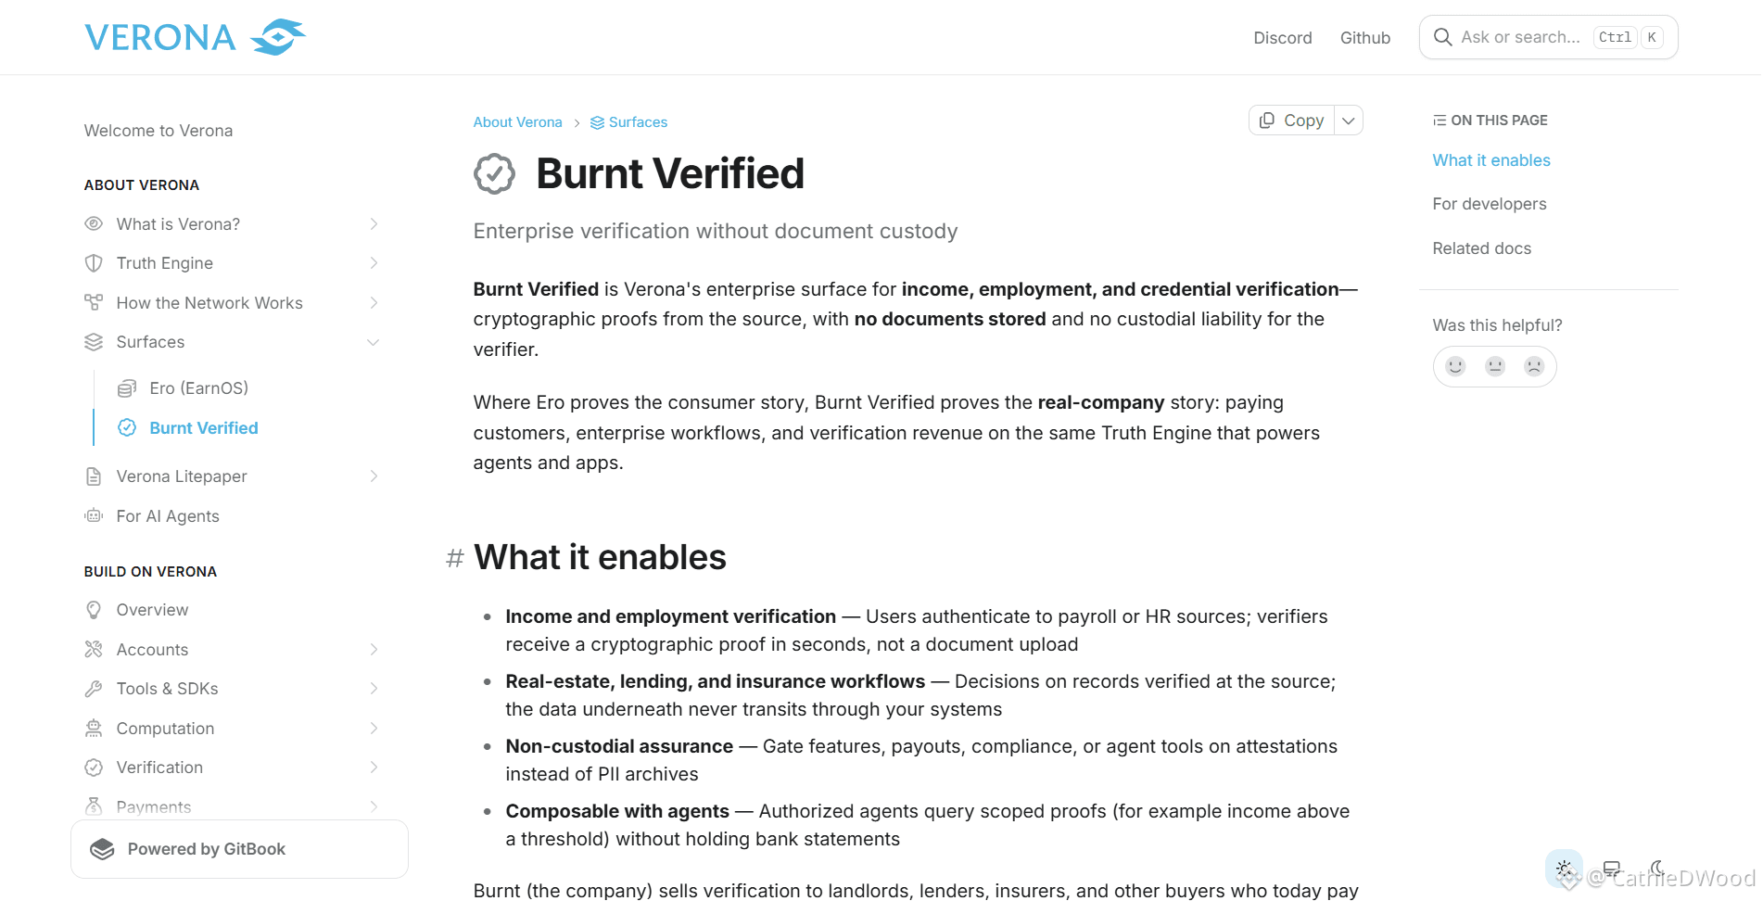1763x901 pixels.
Task: Click the ON THIS PAGE heading
Action: 1499,121
